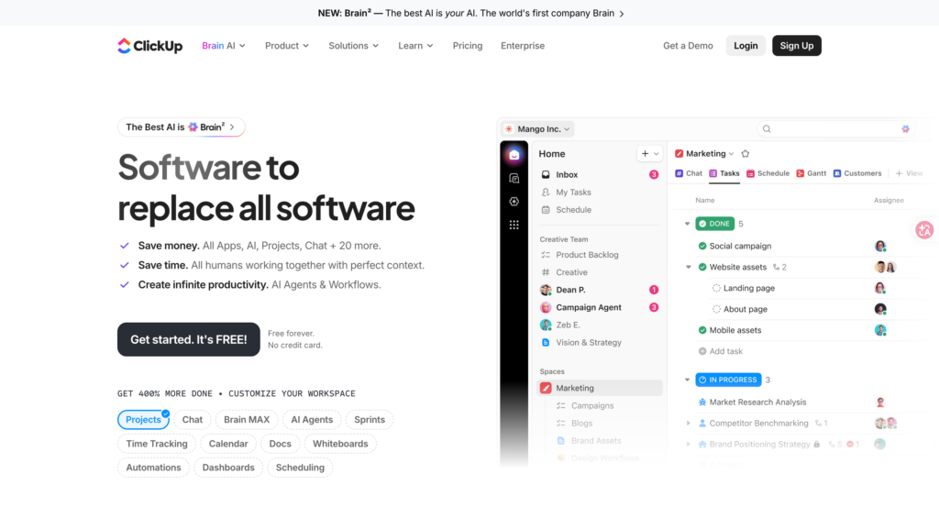Click the Mango Inc. asterisk logo

click(x=508, y=128)
